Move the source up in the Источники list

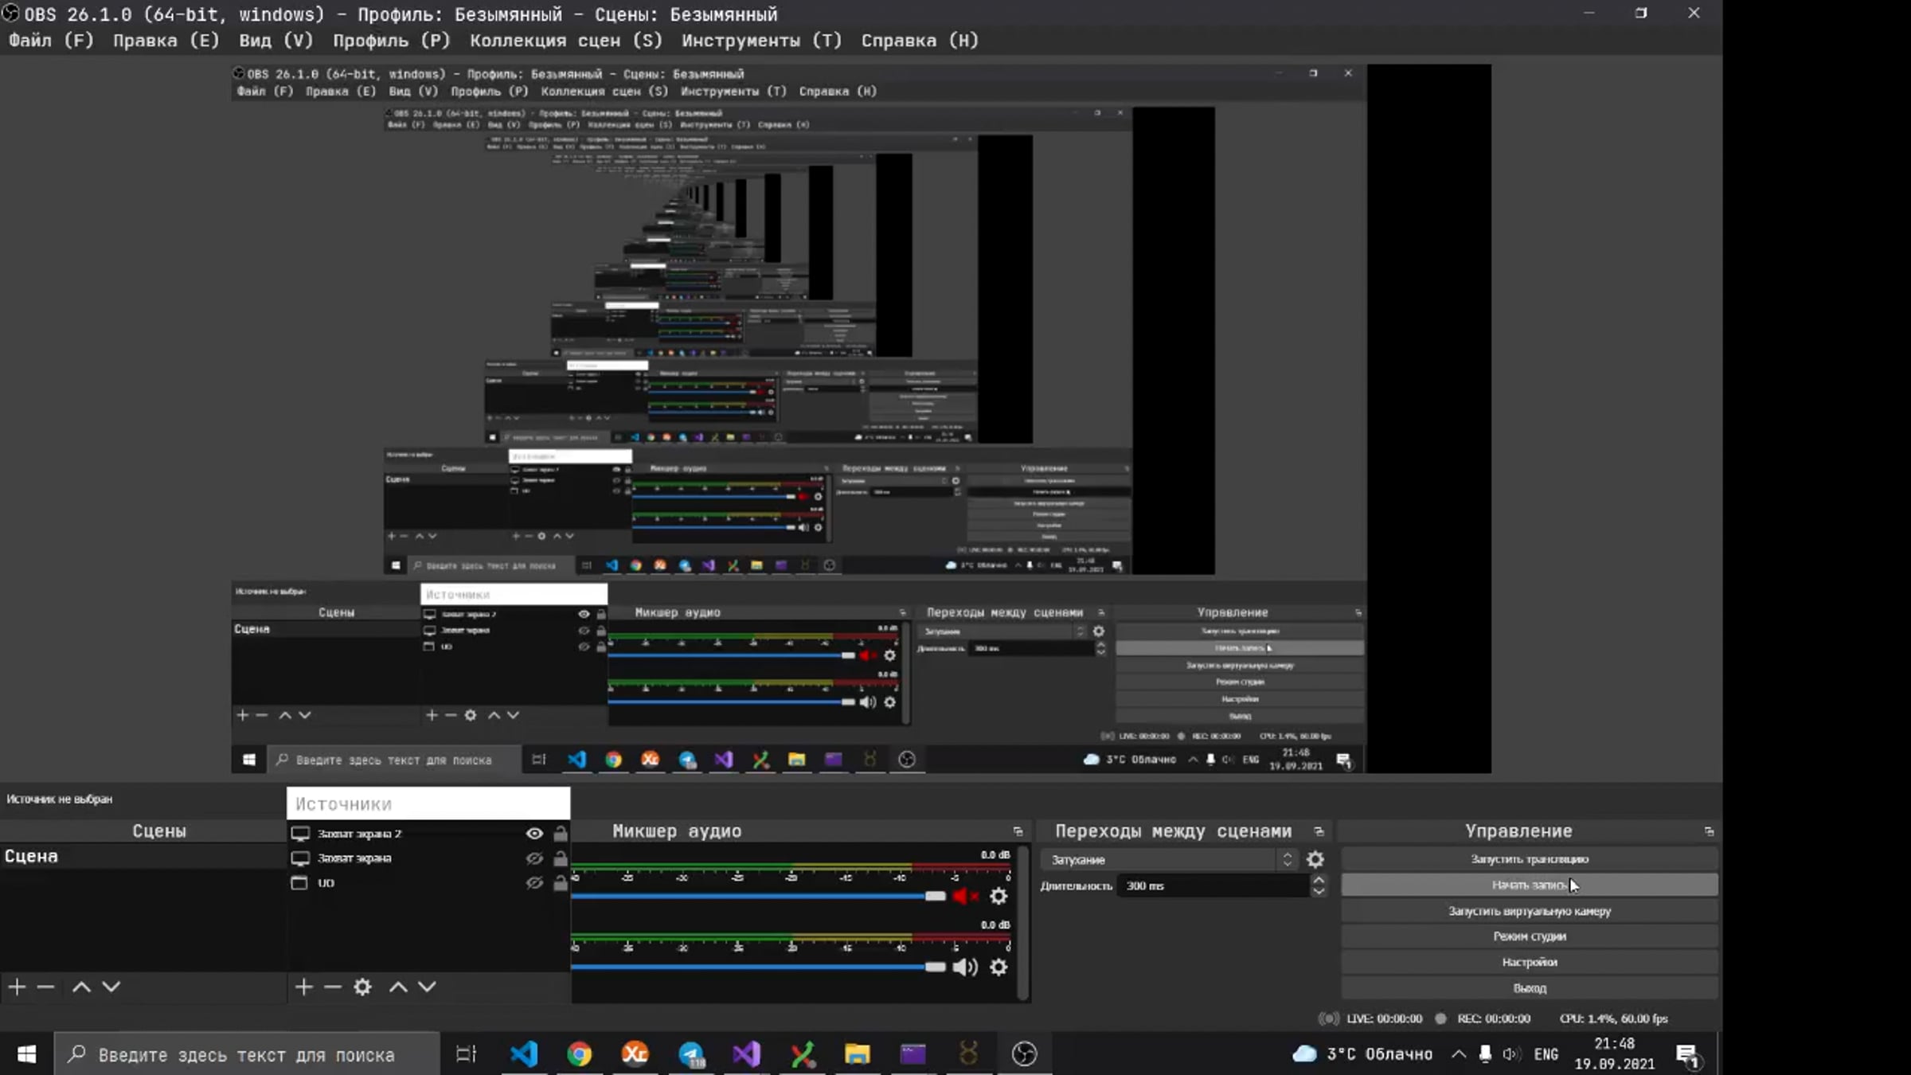pos(398,987)
